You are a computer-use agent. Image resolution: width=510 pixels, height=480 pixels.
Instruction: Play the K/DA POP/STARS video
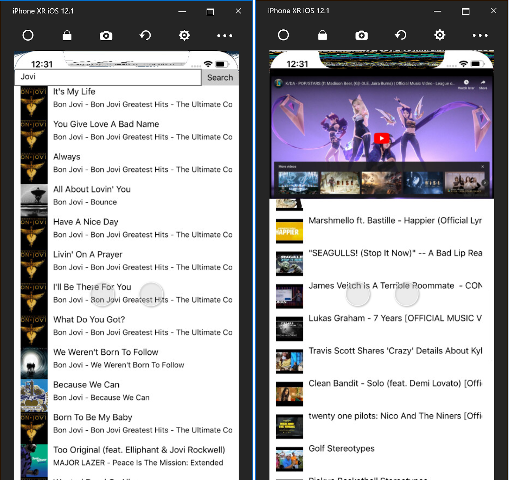[x=382, y=138]
